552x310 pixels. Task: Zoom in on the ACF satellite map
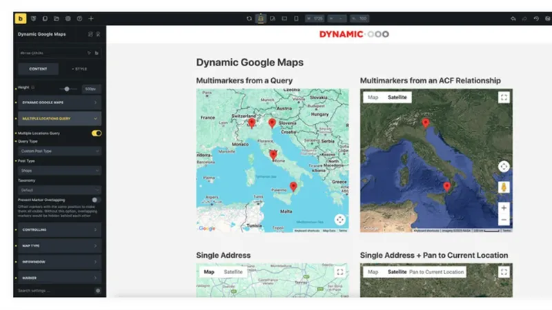tap(504, 208)
